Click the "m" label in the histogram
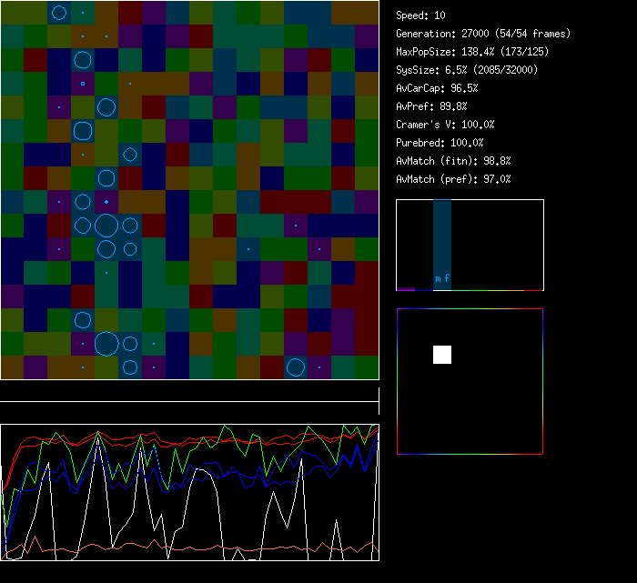The height and width of the screenshot is (583, 637). [x=438, y=278]
